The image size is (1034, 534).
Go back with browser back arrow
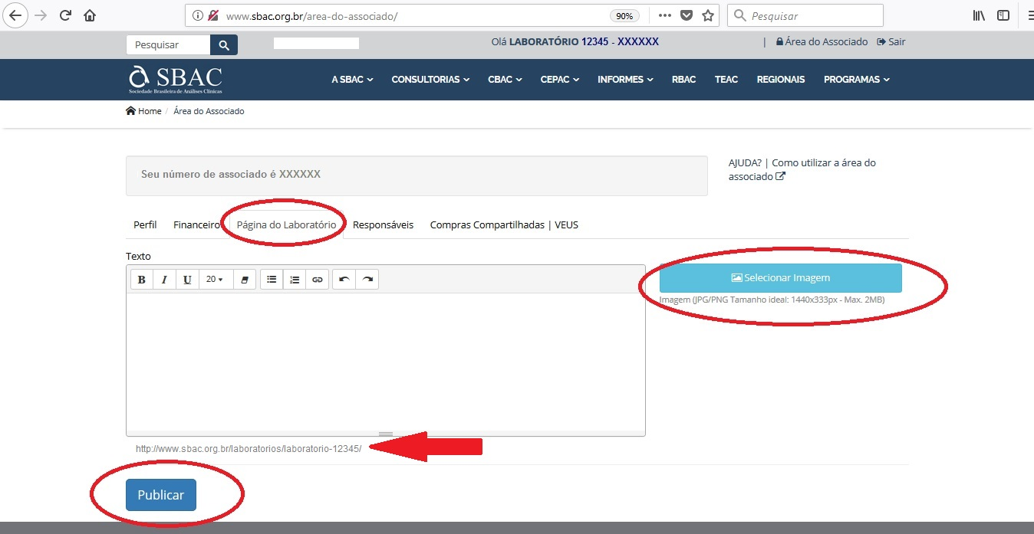17,15
